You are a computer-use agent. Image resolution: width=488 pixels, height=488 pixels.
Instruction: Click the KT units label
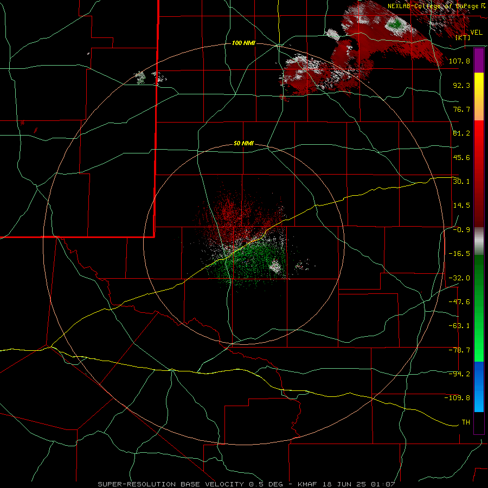tap(463, 37)
